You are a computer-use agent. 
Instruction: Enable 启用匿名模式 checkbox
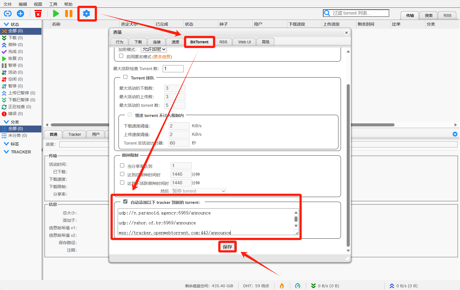tap(121, 56)
